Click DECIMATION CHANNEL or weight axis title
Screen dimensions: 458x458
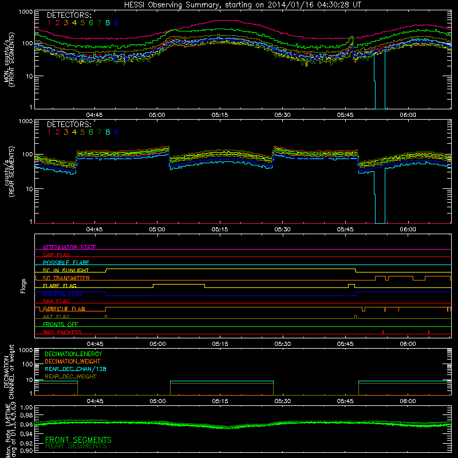pyautogui.click(x=9, y=372)
